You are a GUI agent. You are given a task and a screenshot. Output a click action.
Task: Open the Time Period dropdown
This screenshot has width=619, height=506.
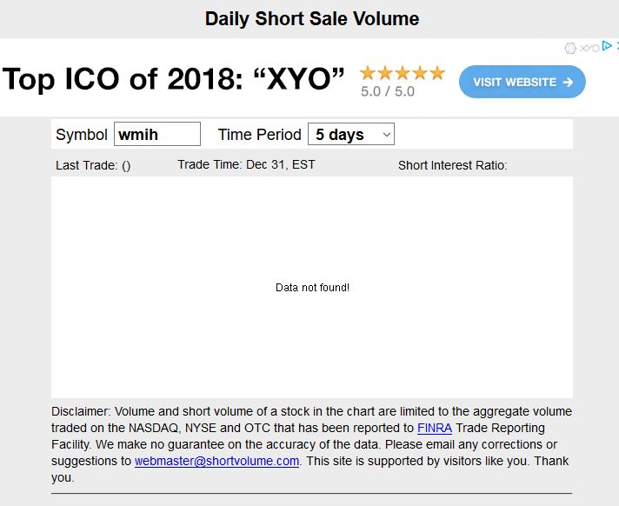(351, 135)
